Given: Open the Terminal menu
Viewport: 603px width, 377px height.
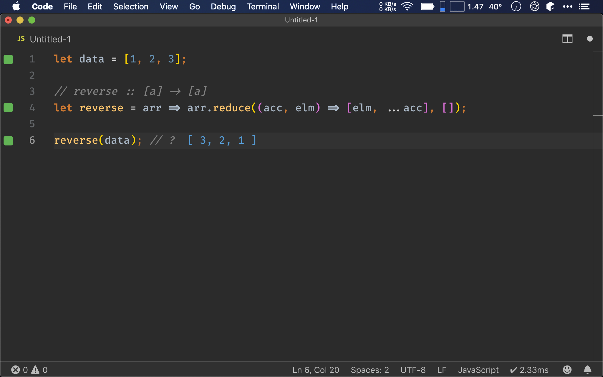Looking at the screenshot, I should (x=263, y=6).
